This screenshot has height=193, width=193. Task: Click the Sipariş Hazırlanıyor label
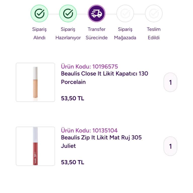coord(68,33)
